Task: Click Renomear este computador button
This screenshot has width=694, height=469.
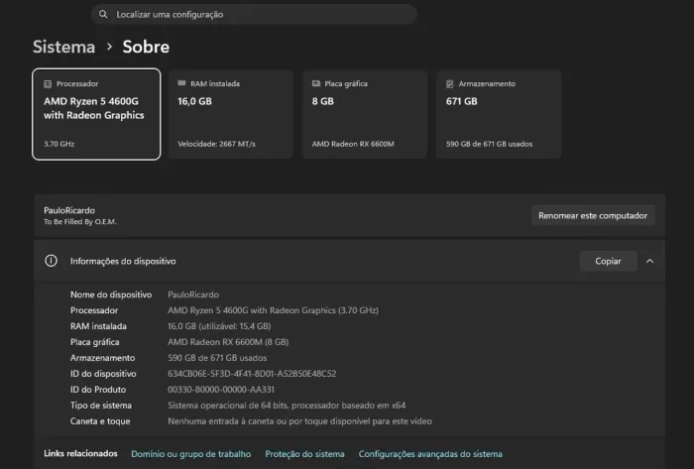Action: click(593, 215)
